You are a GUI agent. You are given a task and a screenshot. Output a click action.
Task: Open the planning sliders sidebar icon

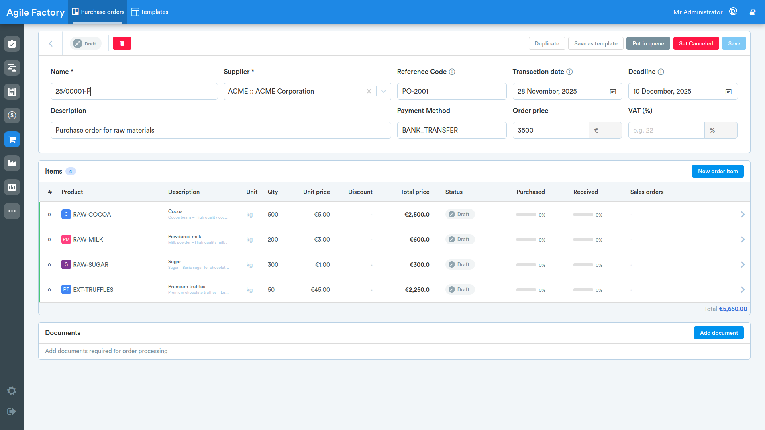tap(12, 68)
